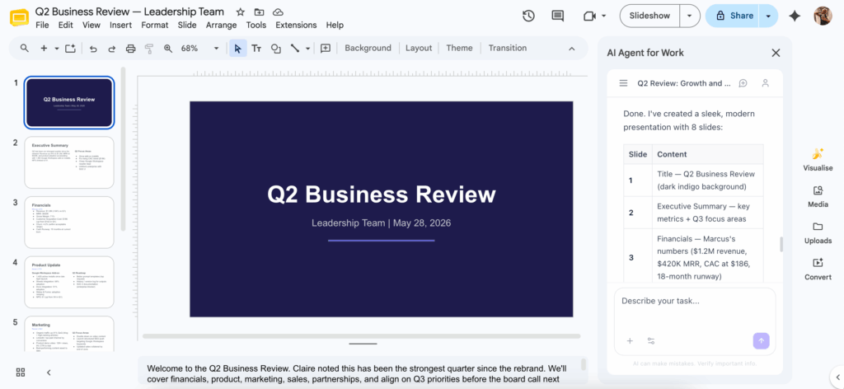Click the Background button
The height and width of the screenshot is (389, 844).
[368, 48]
